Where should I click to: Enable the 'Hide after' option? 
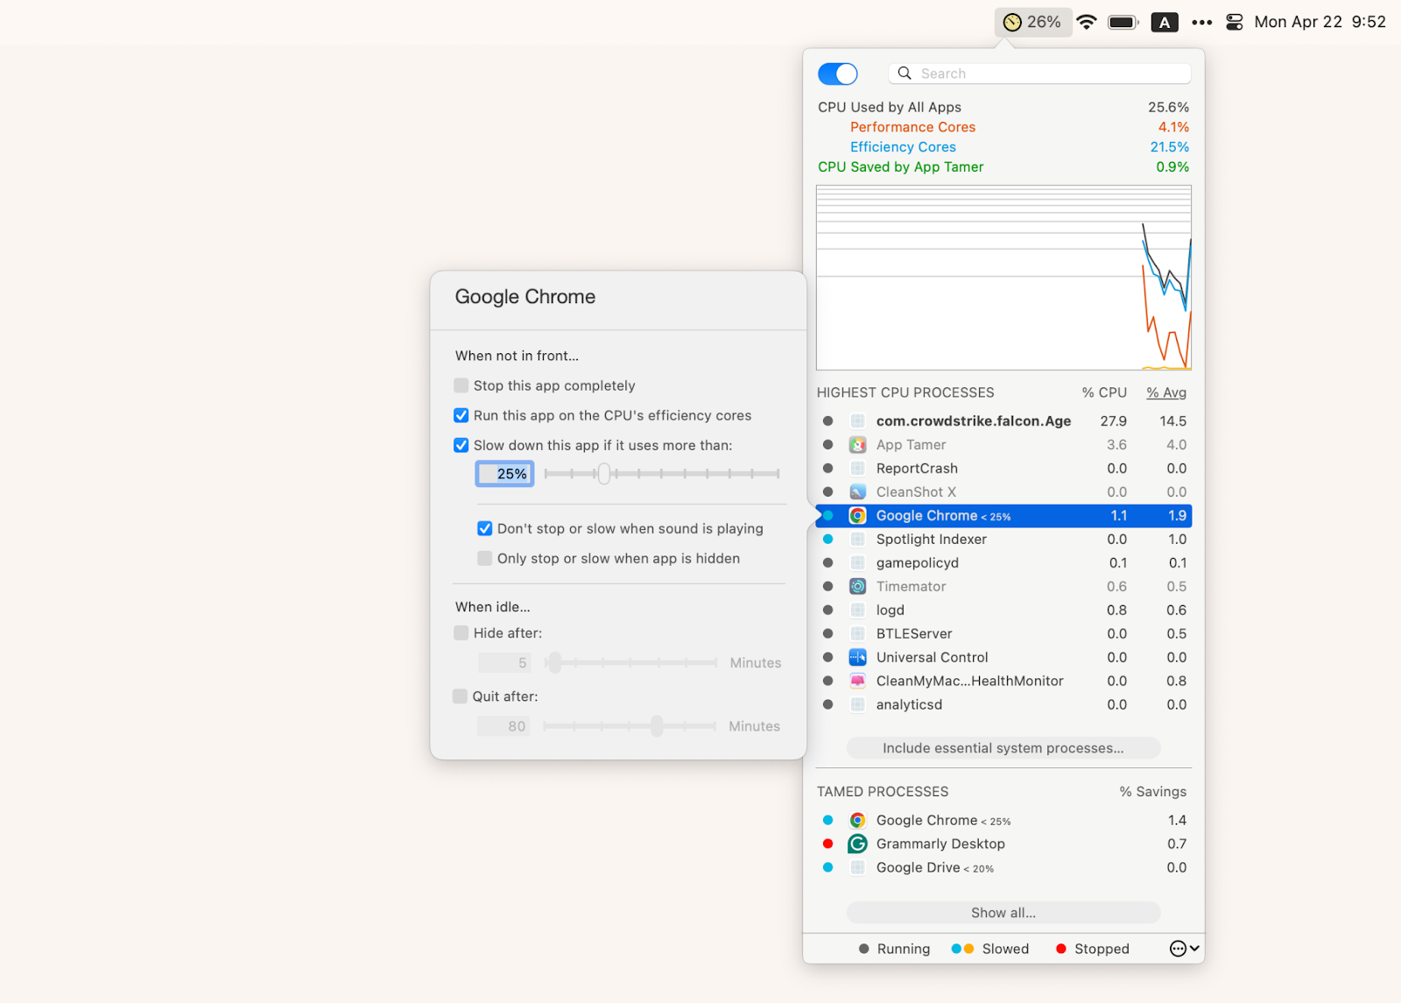(x=460, y=632)
